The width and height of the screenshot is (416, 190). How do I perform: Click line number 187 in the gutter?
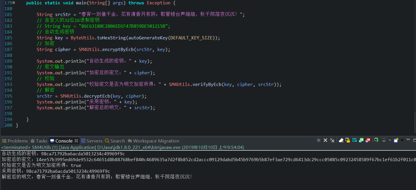click(8, 50)
